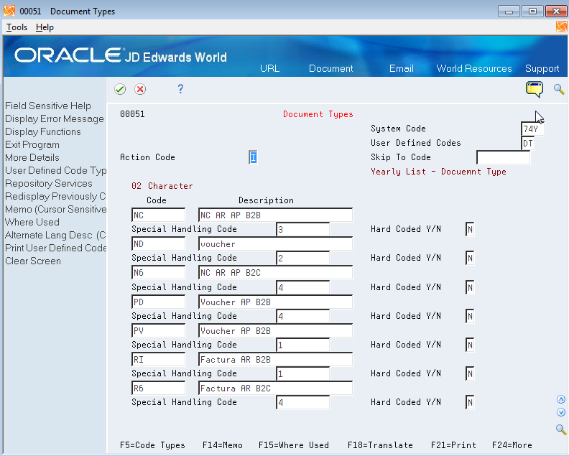The height and width of the screenshot is (456, 569).
Task: Click the magnifier icon in the top toolbar
Action: (x=559, y=89)
